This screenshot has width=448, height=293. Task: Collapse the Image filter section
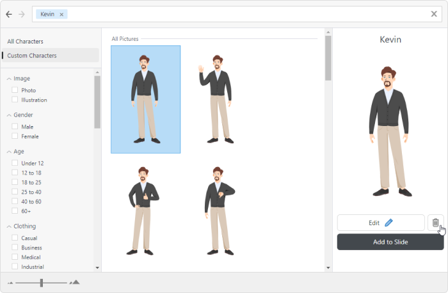click(x=9, y=79)
